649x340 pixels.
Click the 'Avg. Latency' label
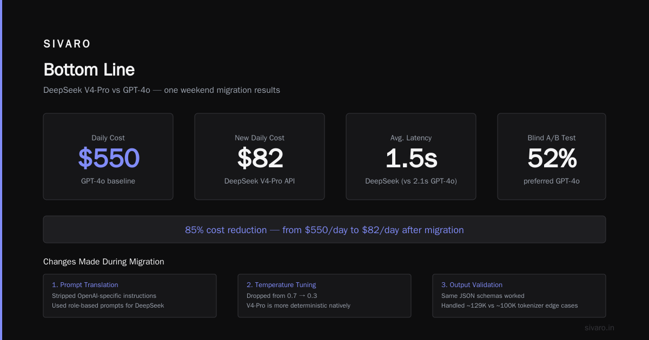[x=411, y=138]
